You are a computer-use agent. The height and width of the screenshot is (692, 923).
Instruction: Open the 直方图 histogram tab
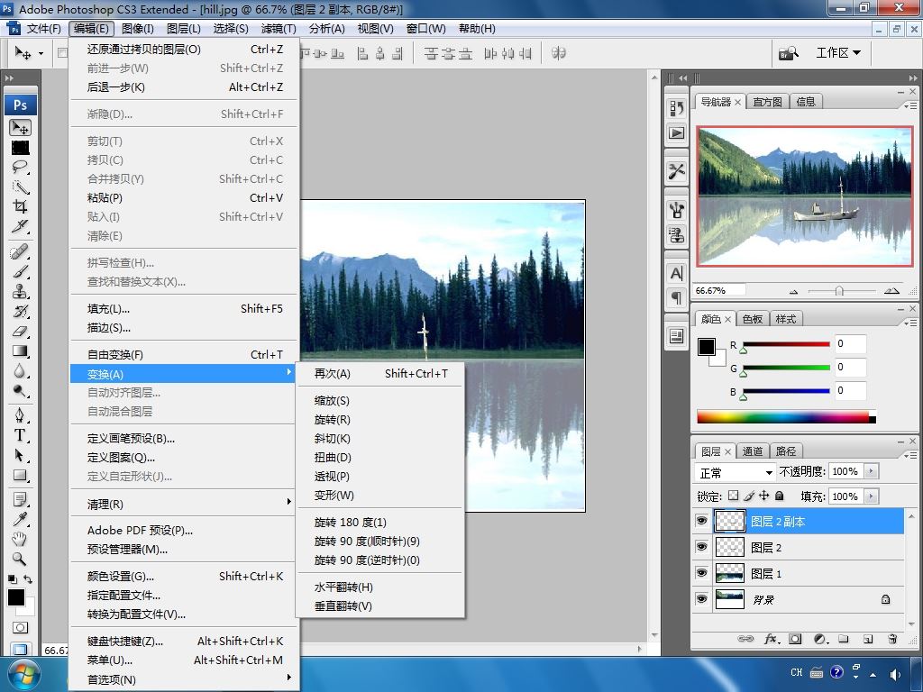click(x=767, y=102)
